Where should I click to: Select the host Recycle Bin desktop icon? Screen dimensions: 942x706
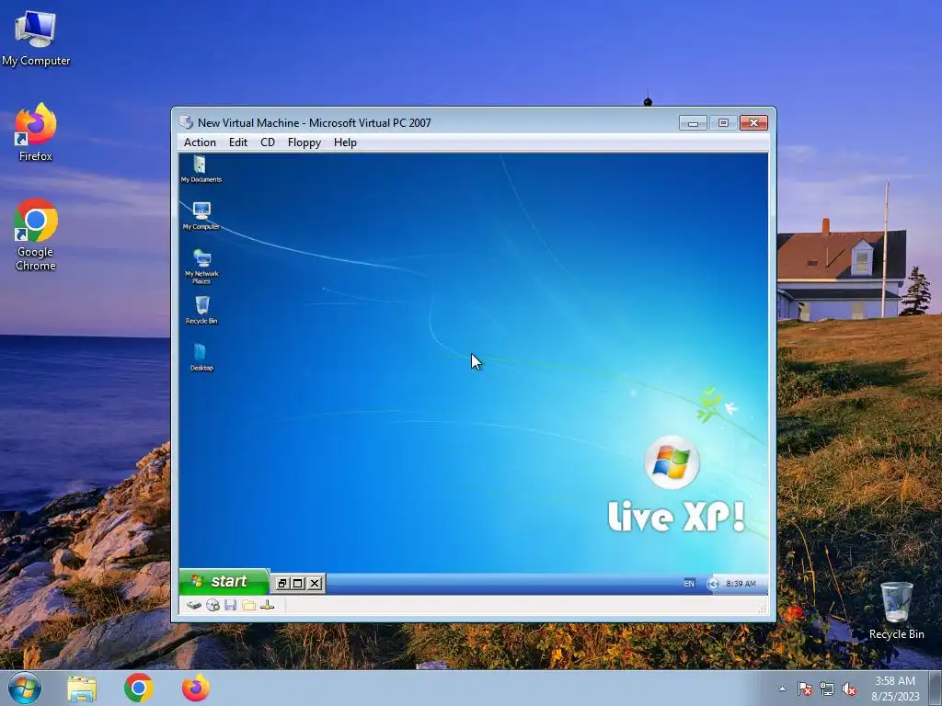[896, 610]
